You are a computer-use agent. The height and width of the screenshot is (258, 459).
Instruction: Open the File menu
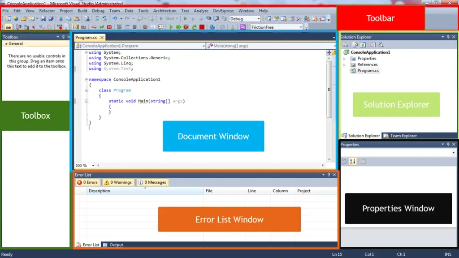pyautogui.click(x=5, y=11)
